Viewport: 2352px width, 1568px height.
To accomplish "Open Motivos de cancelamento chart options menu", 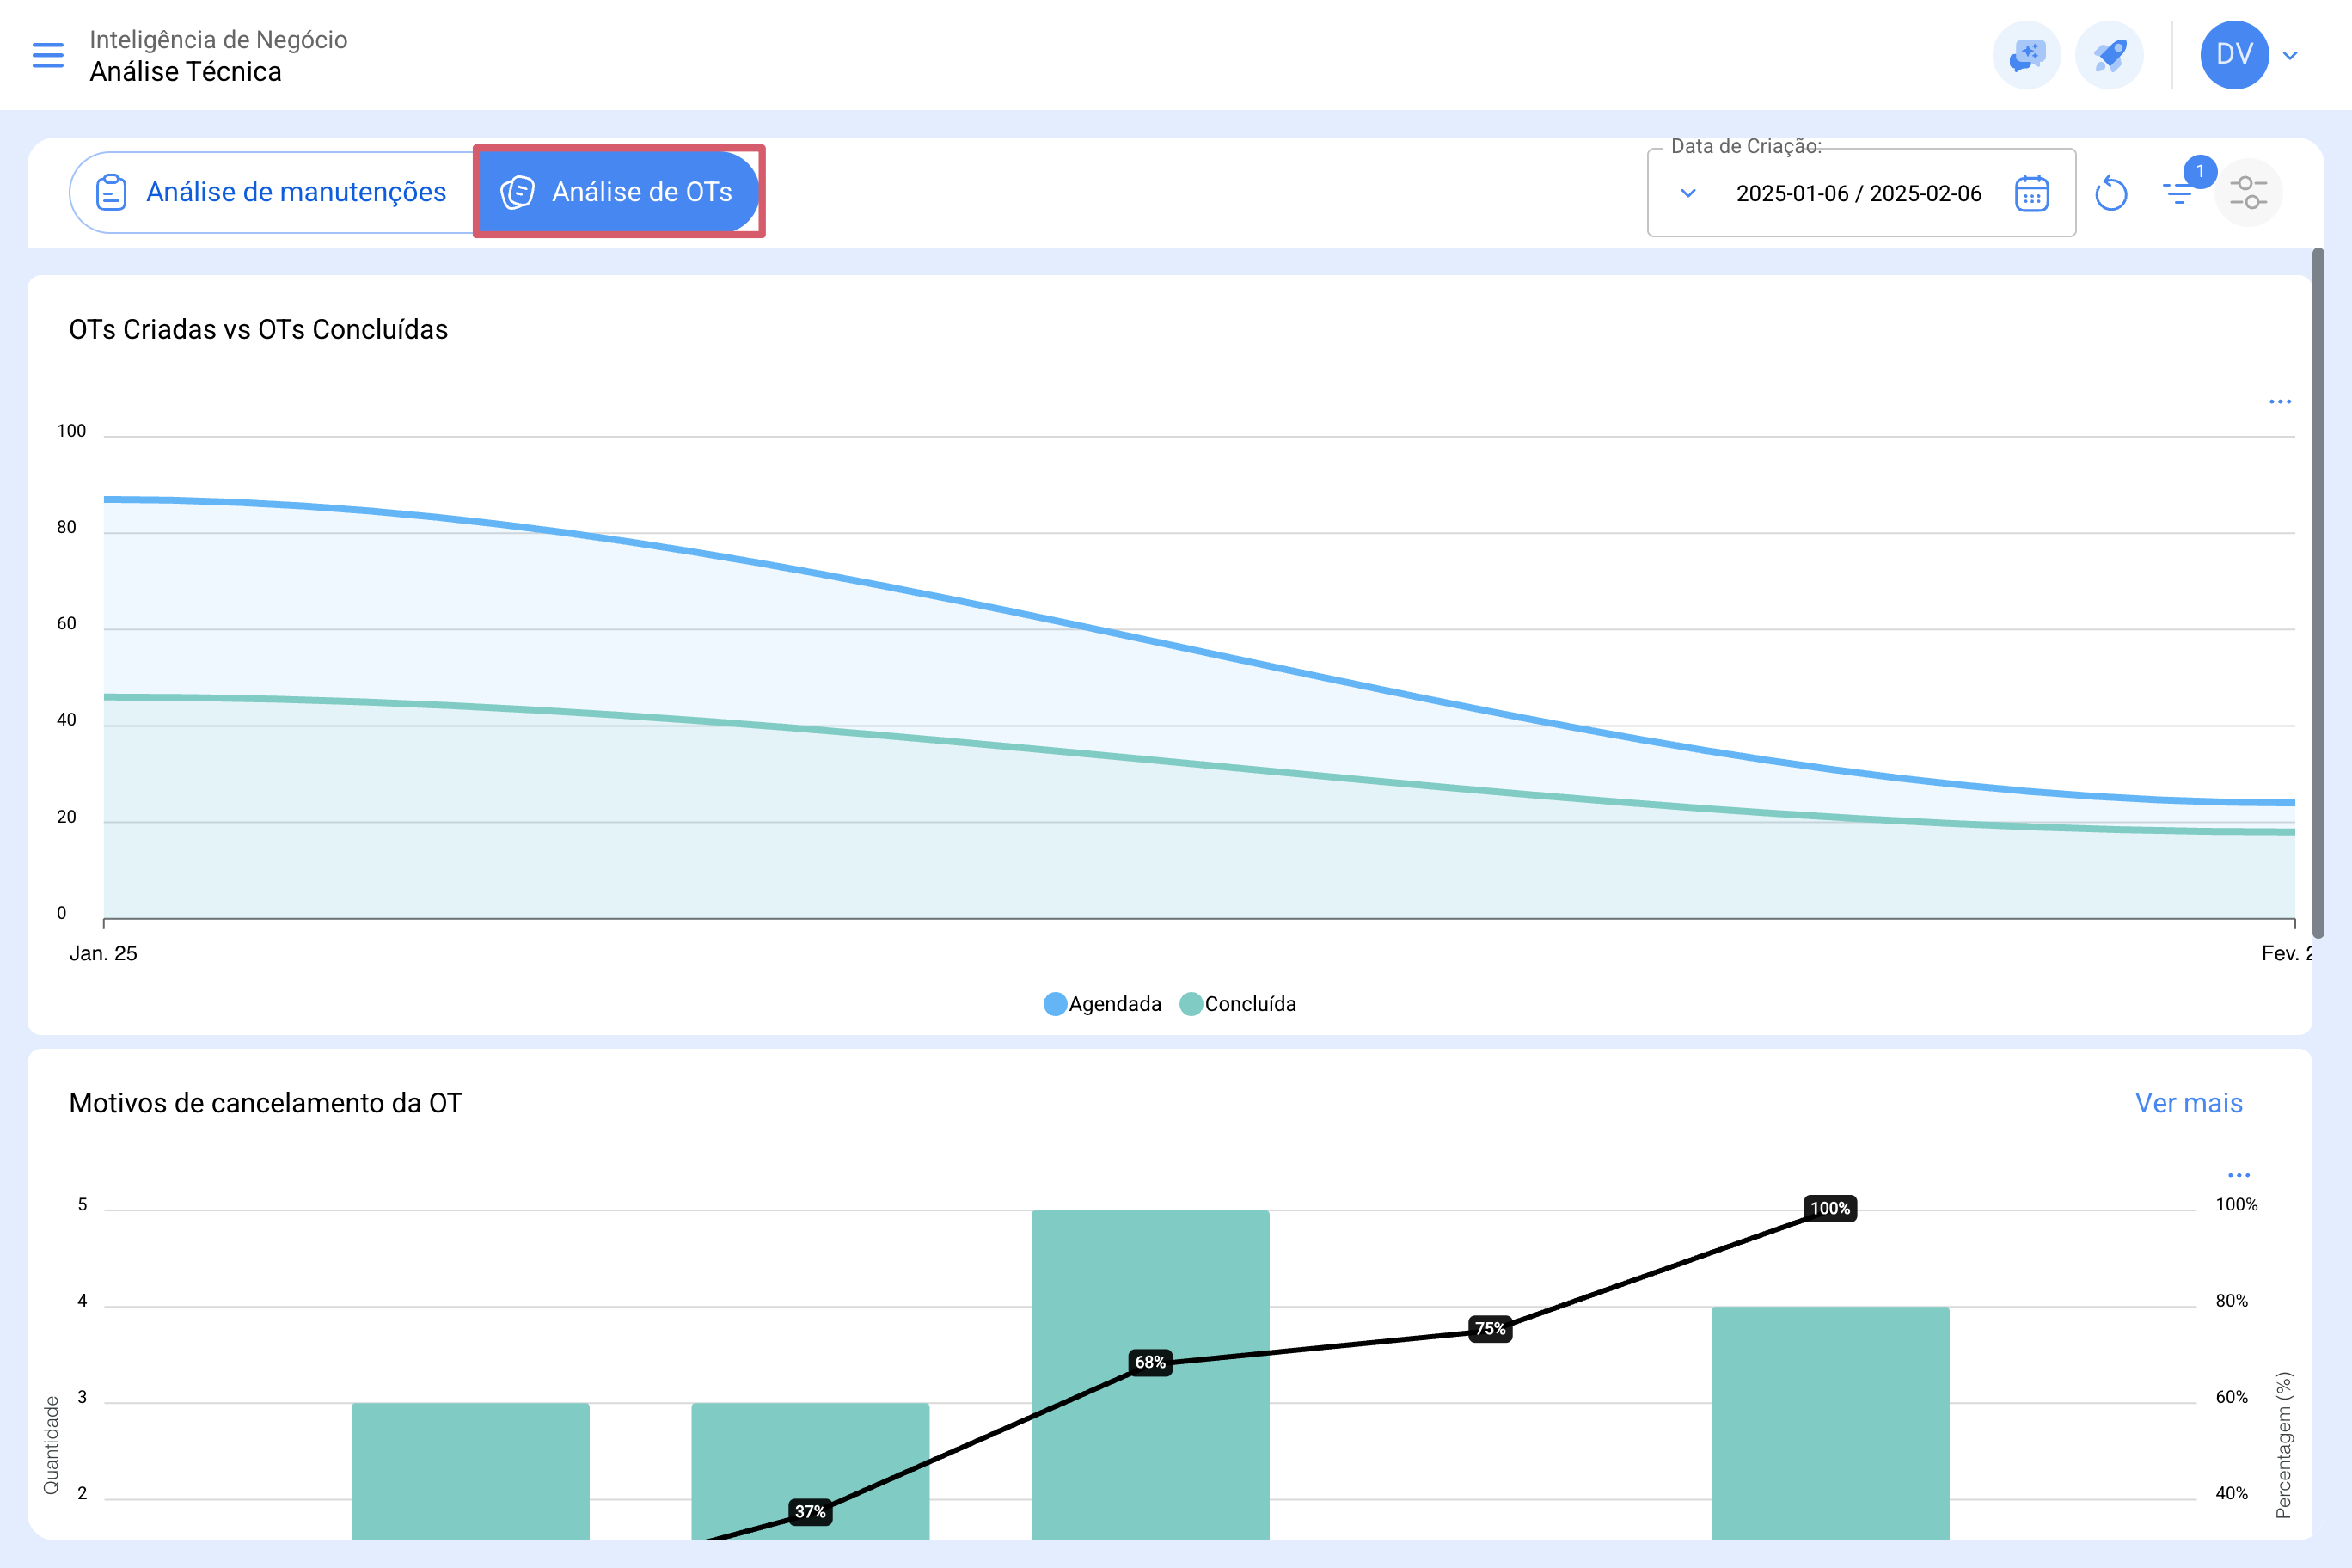I will [2238, 1175].
